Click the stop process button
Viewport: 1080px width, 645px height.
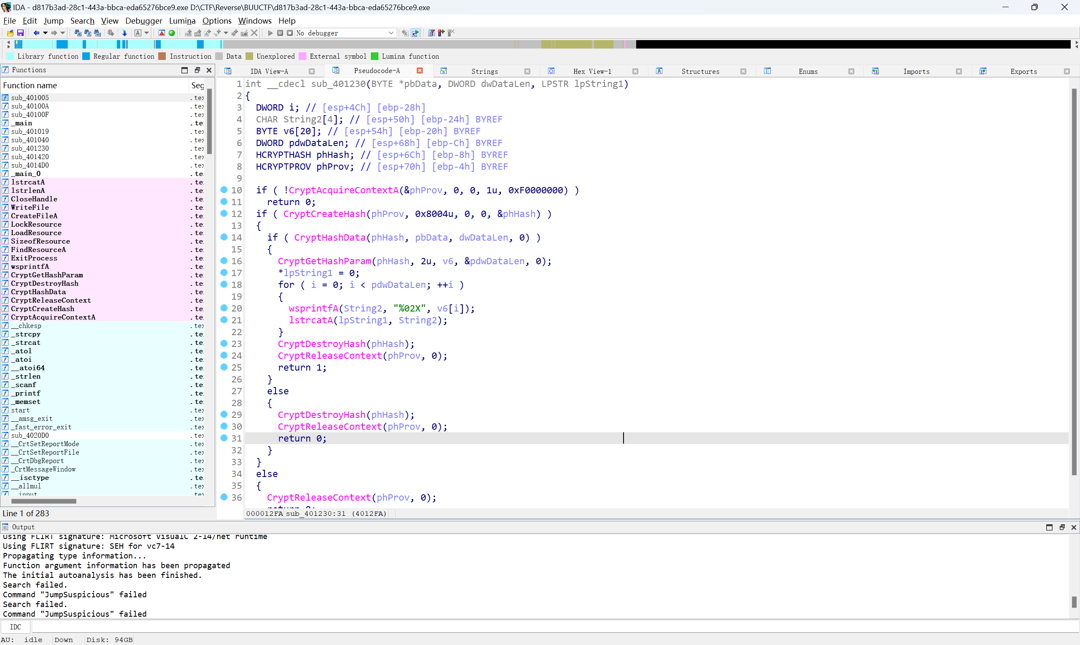[290, 33]
